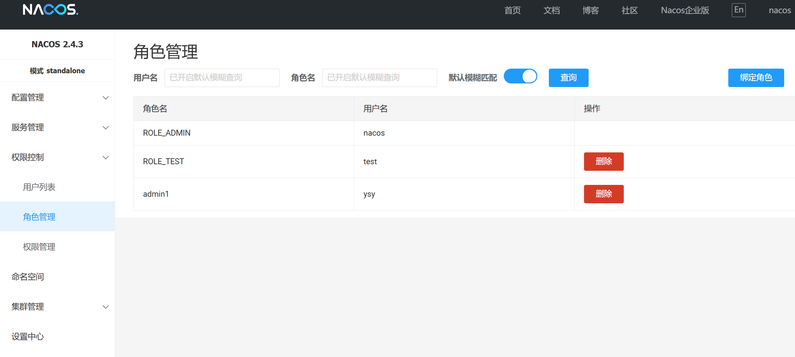
Task: Expand the 配置管理 menu chevron
Action: click(105, 98)
